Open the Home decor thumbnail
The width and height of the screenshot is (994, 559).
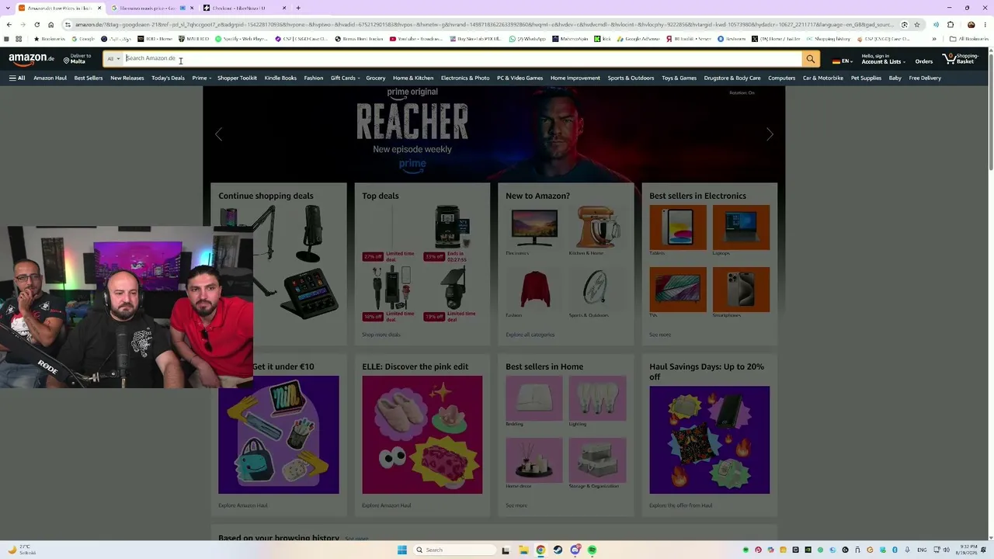point(534,460)
